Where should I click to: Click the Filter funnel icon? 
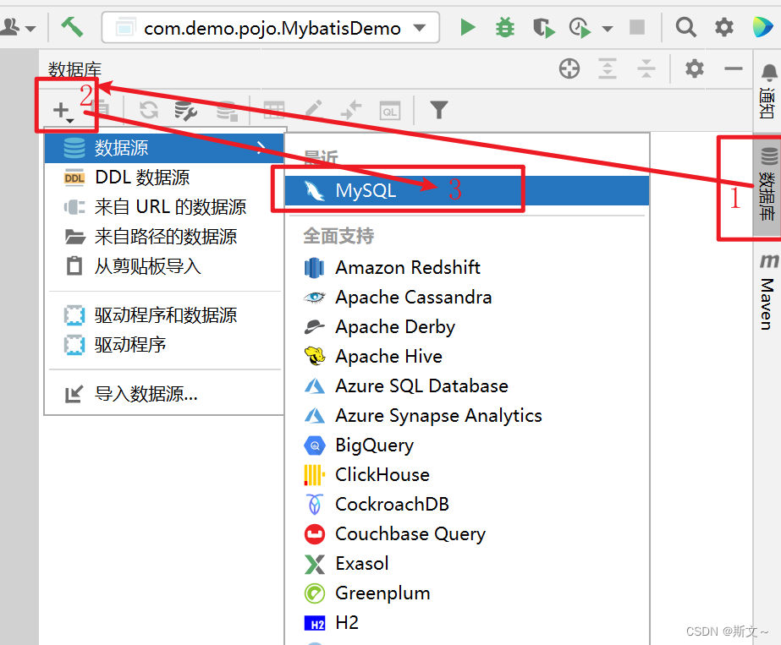click(x=439, y=110)
